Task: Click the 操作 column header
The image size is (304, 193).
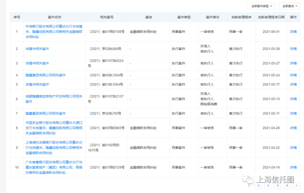Action: (293, 17)
